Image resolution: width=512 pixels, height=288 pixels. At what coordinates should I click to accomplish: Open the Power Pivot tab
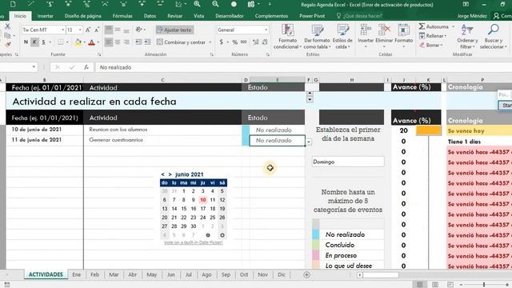[x=312, y=16]
